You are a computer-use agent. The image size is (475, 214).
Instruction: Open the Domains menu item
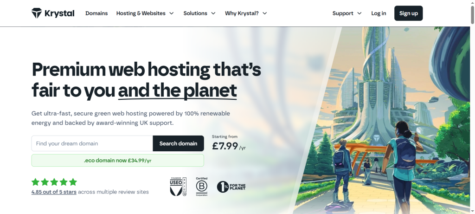pos(96,13)
